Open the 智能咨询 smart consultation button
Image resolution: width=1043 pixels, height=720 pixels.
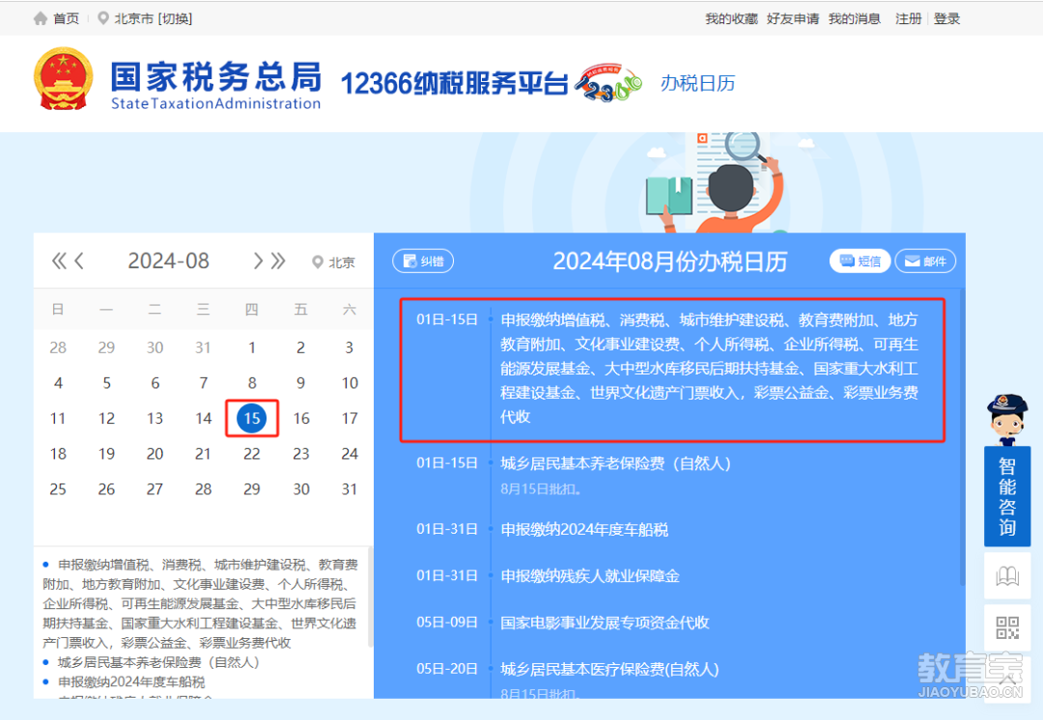tap(1007, 497)
